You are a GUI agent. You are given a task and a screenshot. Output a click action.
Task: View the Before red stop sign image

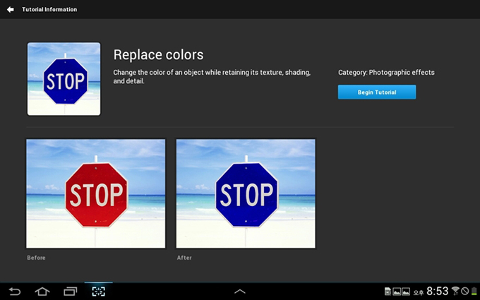[x=96, y=193]
